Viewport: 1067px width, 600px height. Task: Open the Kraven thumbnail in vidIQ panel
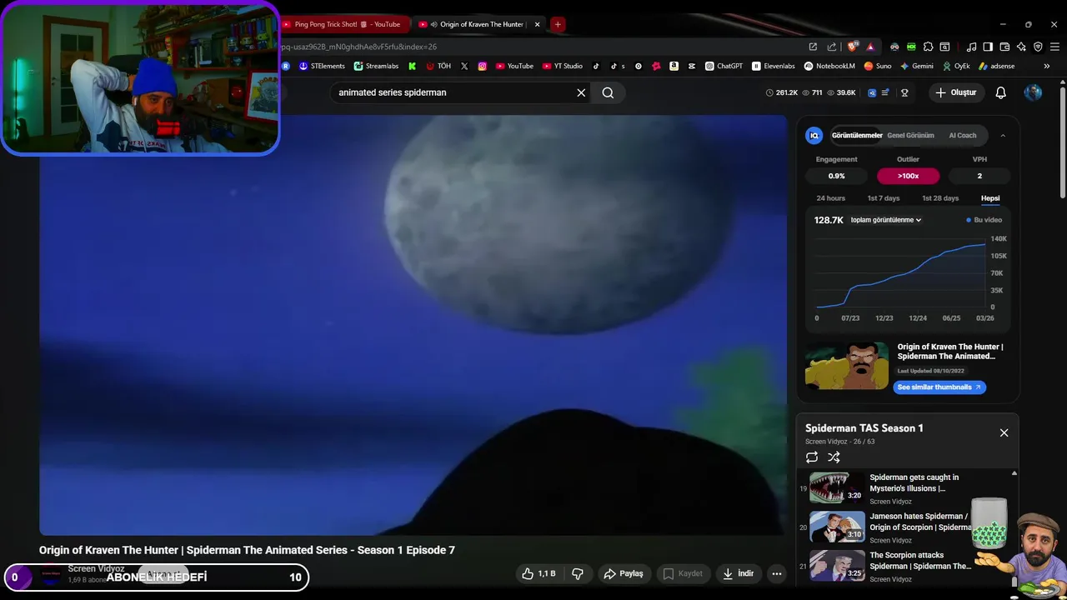847,365
